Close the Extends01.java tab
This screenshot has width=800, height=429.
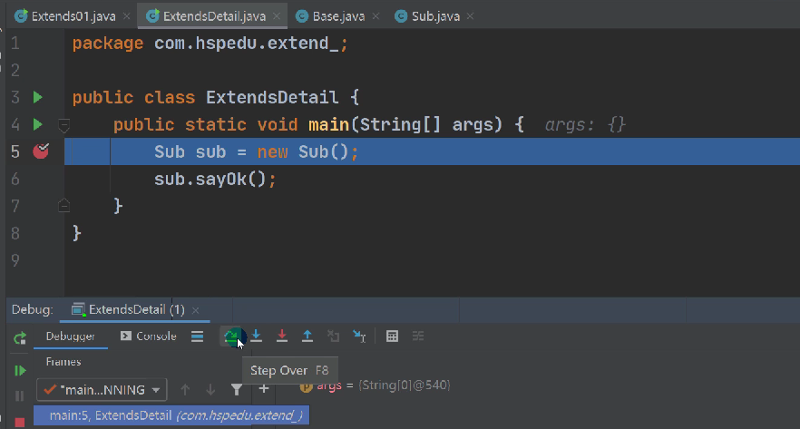pyautogui.click(x=127, y=16)
